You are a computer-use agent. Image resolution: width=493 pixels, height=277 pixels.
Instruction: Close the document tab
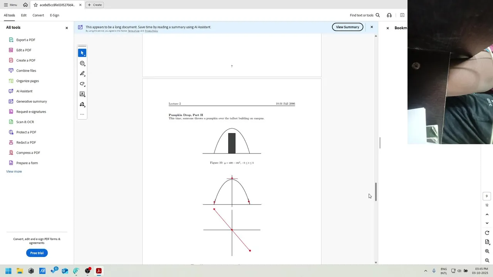click(x=80, y=5)
